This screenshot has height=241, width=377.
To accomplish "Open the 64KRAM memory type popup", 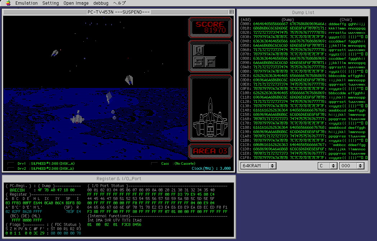I will [x=258, y=165].
